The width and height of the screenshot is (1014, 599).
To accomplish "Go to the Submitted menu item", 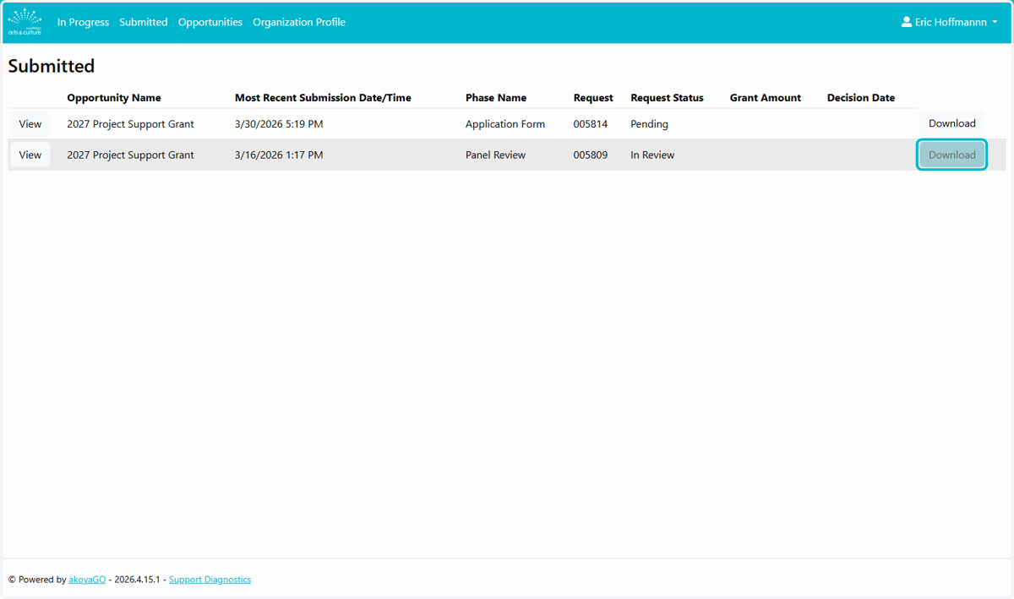I will pyautogui.click(x=144, y=22).
